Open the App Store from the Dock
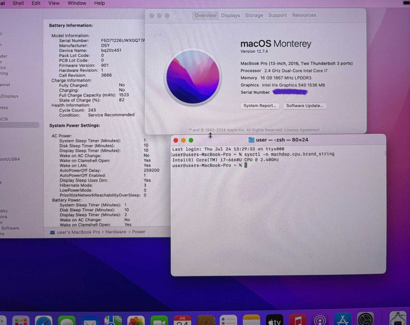 click(x=343, y=319)
